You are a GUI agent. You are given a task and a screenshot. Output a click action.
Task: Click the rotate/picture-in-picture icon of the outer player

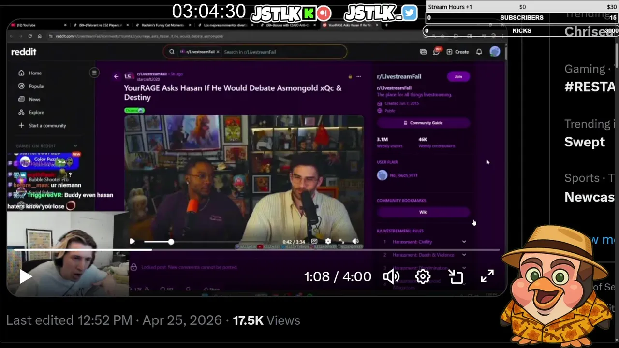click(456, 276)
